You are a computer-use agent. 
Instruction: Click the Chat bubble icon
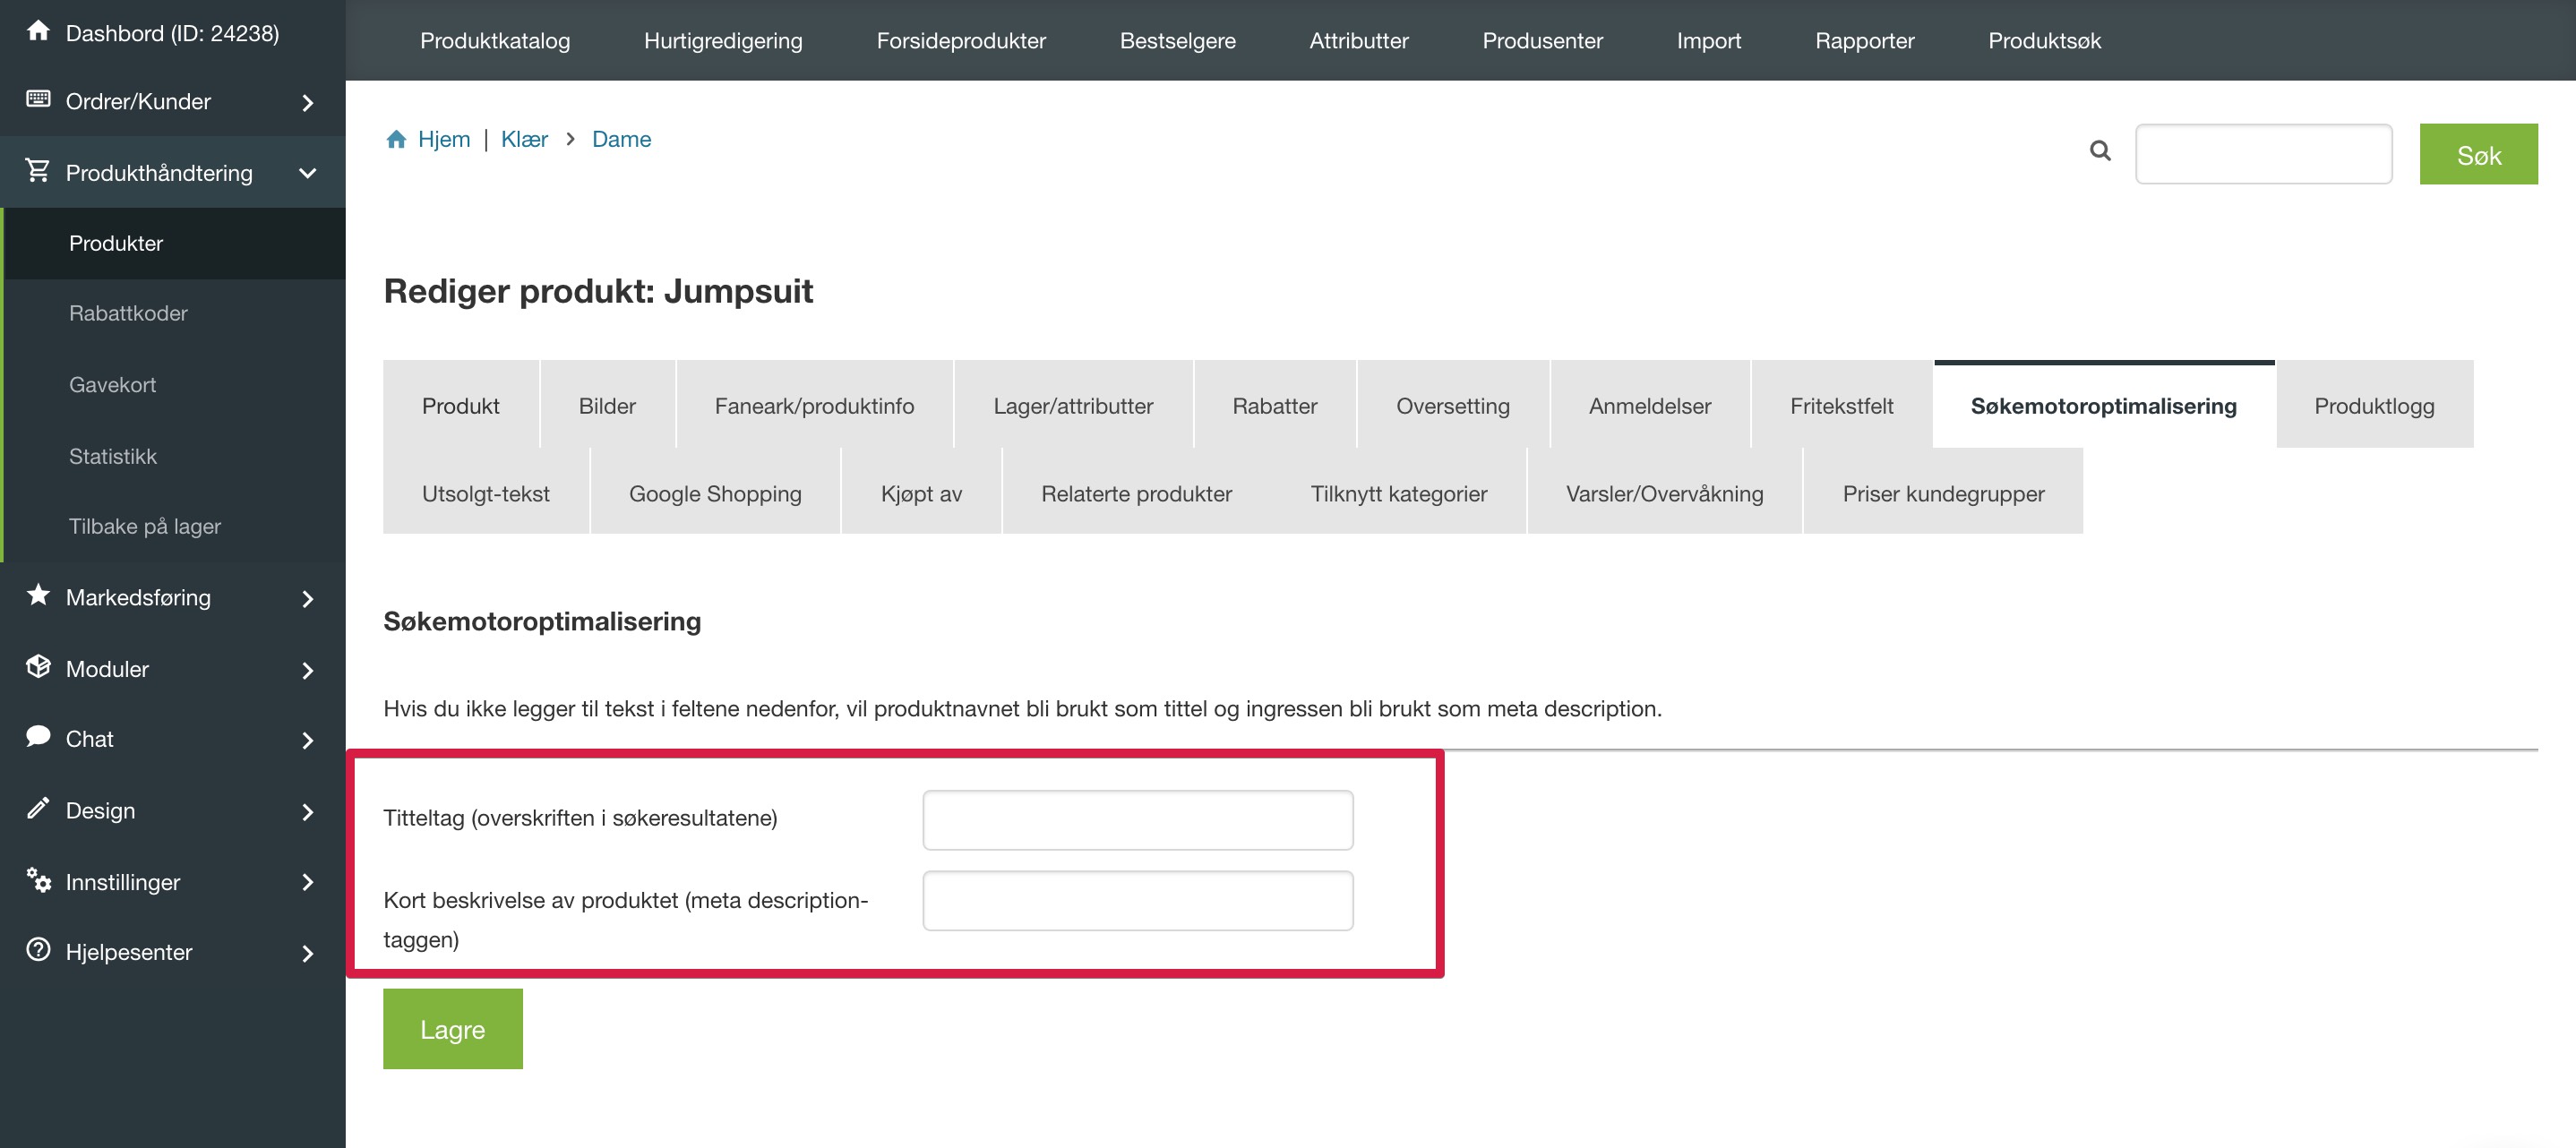38,737
